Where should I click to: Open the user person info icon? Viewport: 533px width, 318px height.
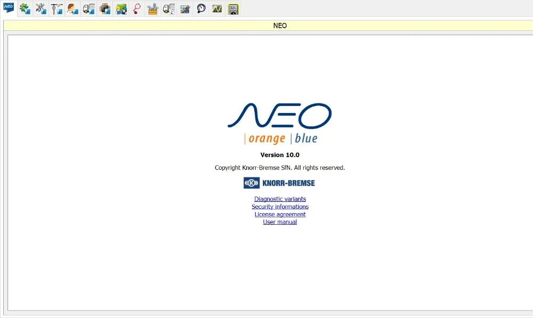[72, 9]
